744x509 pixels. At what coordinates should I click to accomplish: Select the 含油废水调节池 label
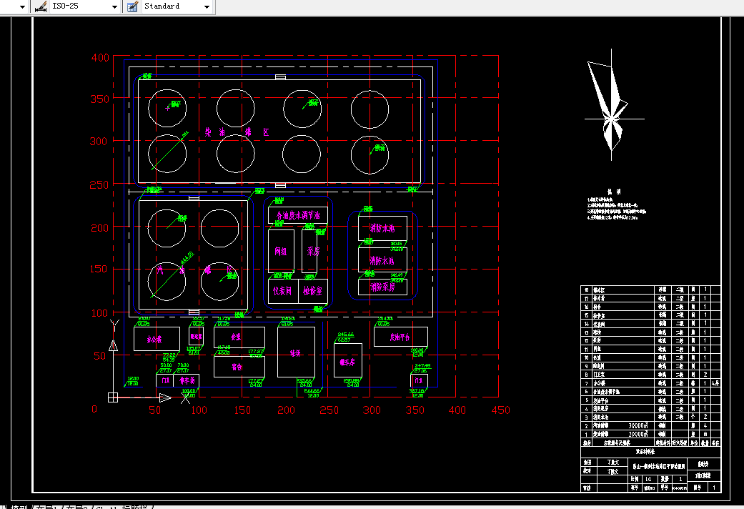298,215
